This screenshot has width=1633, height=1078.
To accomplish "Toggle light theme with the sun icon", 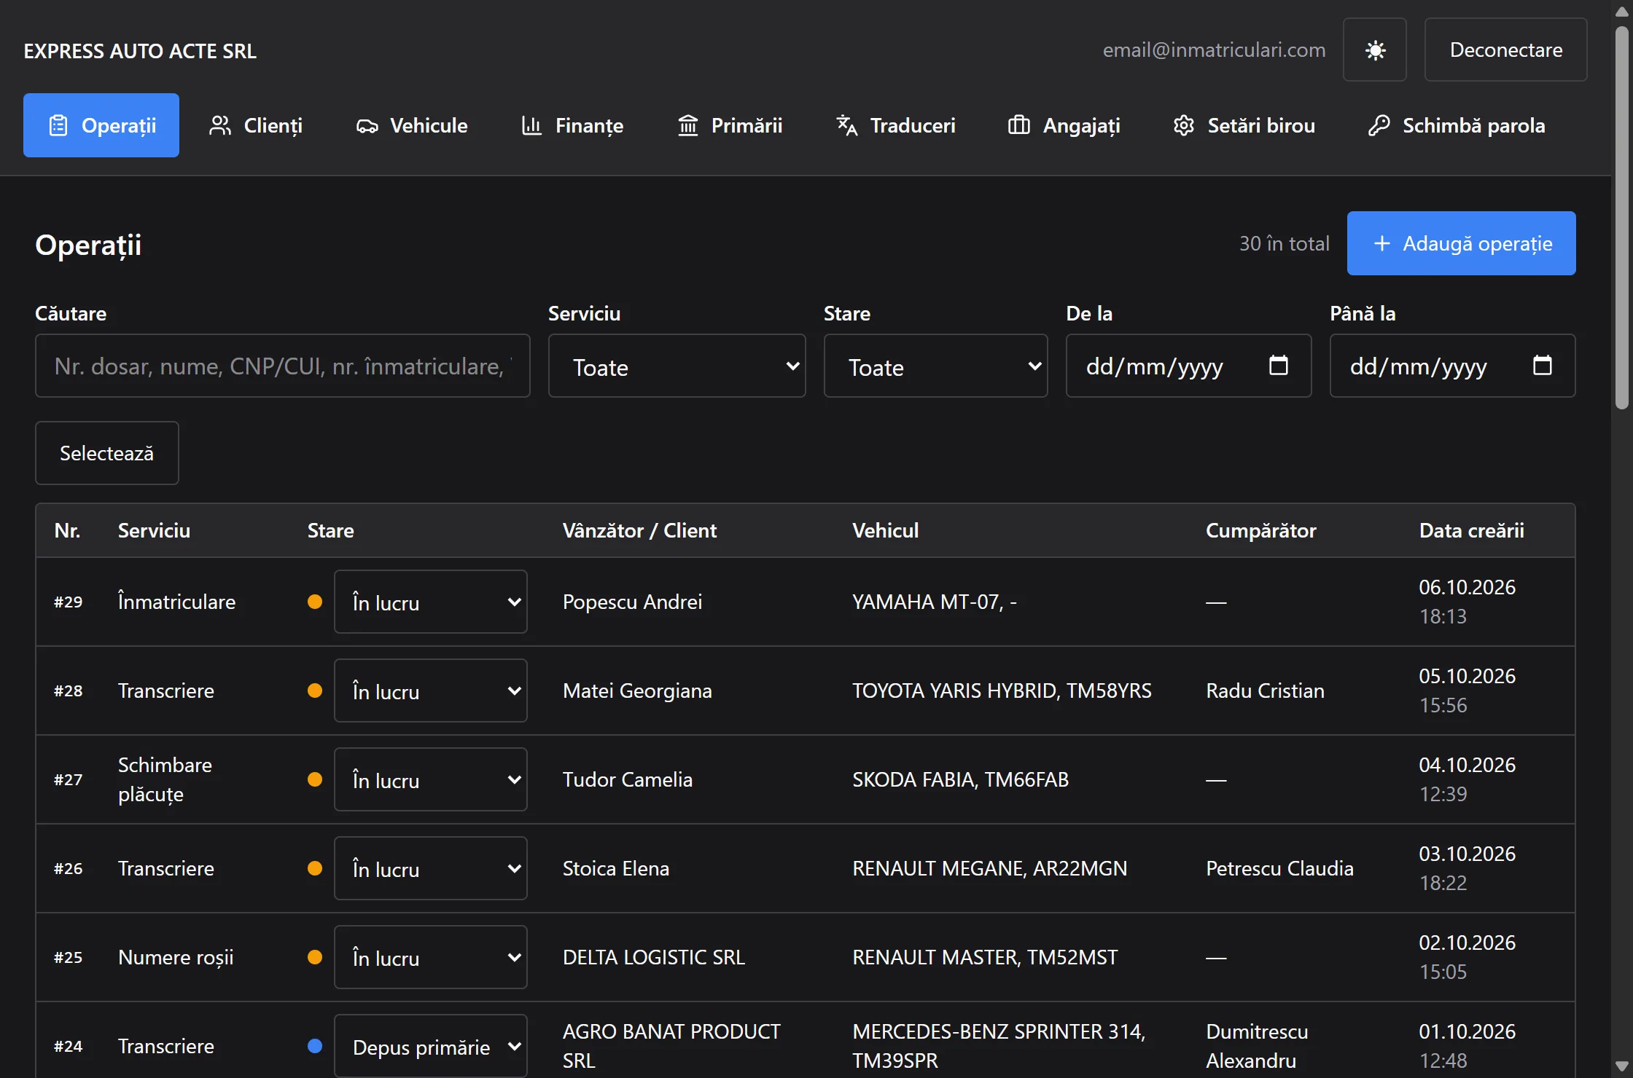I will [x=1375, y=50].
